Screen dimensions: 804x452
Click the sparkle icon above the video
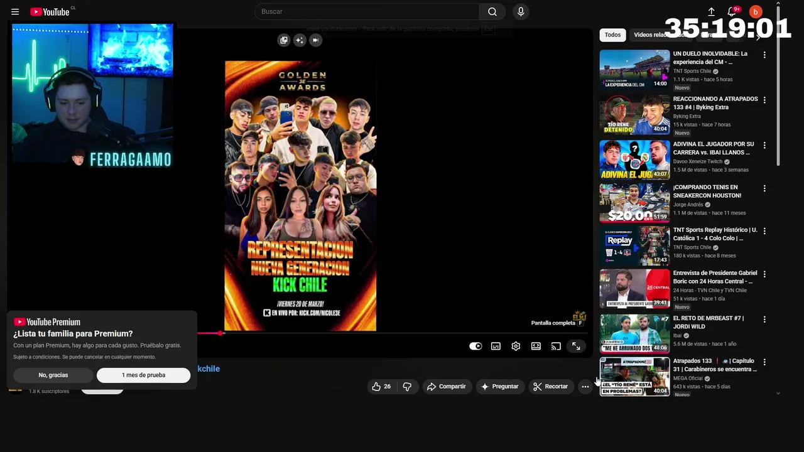pyautogui.click(x=300, y=40)
